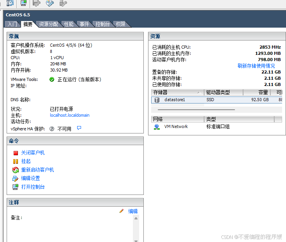Image resolution: width=286 pixels, height=242 pixels.
Task: Click the vSphere HA question mark icon
Action: point(52,129)
